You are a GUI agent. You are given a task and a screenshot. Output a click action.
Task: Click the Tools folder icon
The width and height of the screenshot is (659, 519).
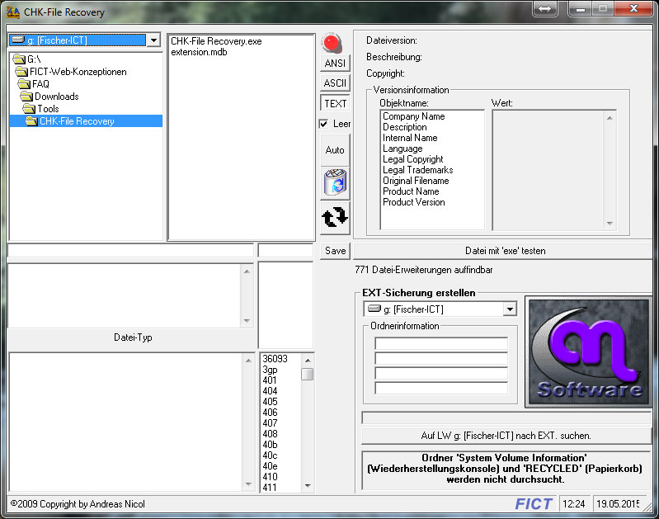pyautogui.click(x=29, y=109)
